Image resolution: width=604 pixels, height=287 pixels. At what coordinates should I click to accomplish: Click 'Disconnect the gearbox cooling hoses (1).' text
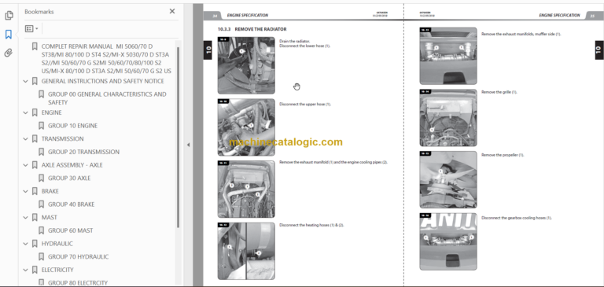(x=517, y=218)
